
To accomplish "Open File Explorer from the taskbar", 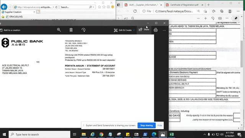I will point(84,135).
